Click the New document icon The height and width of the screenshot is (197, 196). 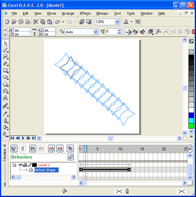(7, 22)
